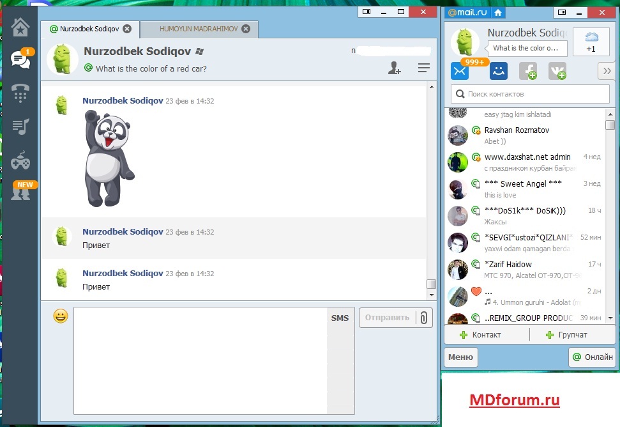Toggle SMS mode in message box
The width and height of the screenshot is (620, 427).
pyautogui.click(x=340, y=318)
